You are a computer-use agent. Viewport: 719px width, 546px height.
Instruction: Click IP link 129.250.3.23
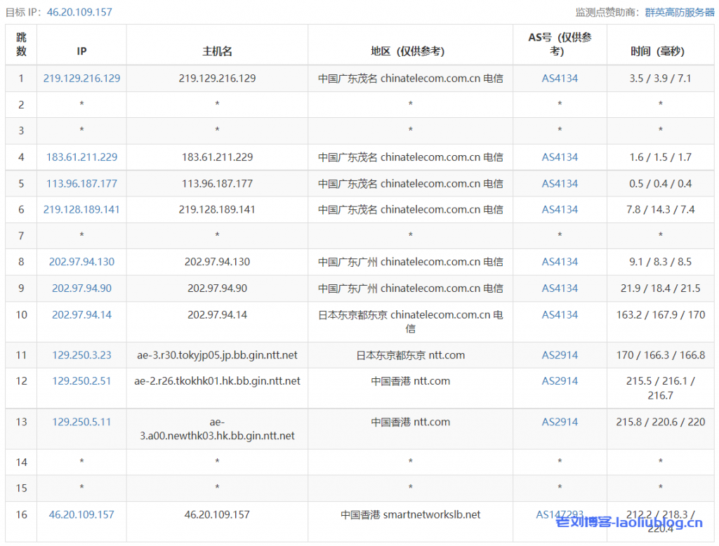(x=81, y=355)
